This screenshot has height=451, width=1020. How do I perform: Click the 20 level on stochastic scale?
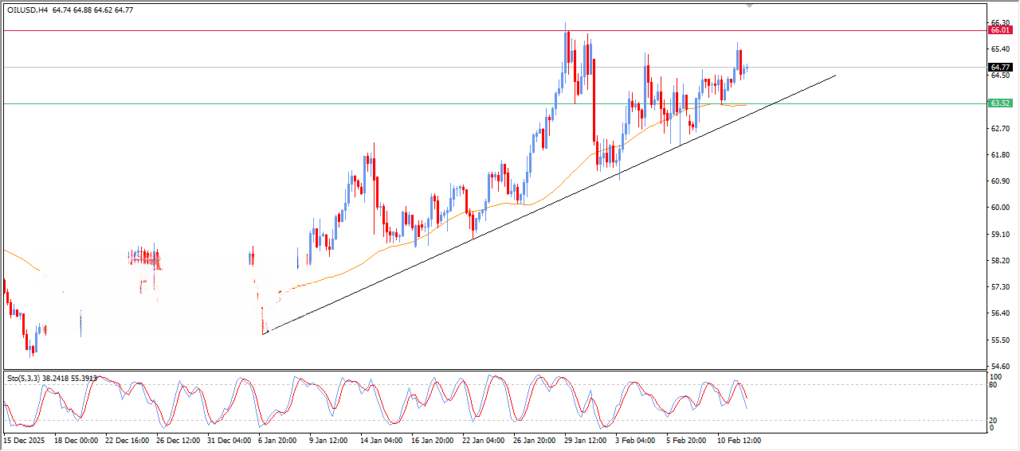click(994, 420)
